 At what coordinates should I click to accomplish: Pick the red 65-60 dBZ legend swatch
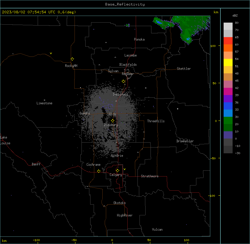228,41
